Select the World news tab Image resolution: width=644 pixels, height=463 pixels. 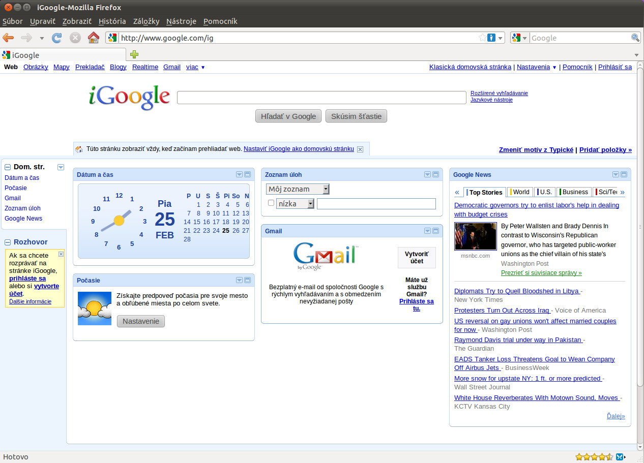tap(520, 192)
